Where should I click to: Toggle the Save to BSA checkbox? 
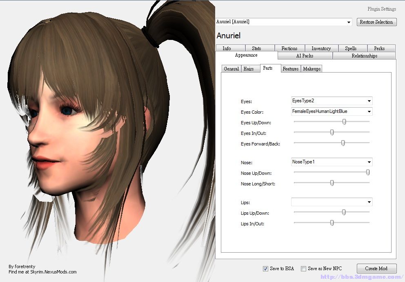click(265, 269)
